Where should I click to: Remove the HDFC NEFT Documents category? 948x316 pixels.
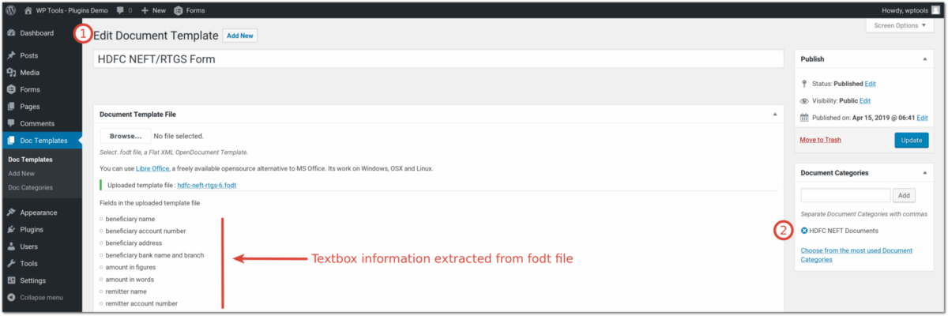coord(804,231)
